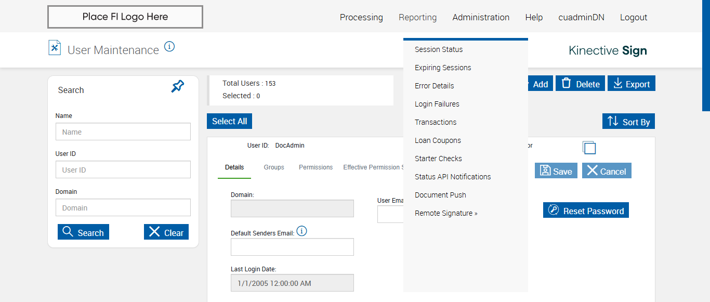
Task: Click the info icon beside User Maintenance
Action: click(x=169, y=47)
